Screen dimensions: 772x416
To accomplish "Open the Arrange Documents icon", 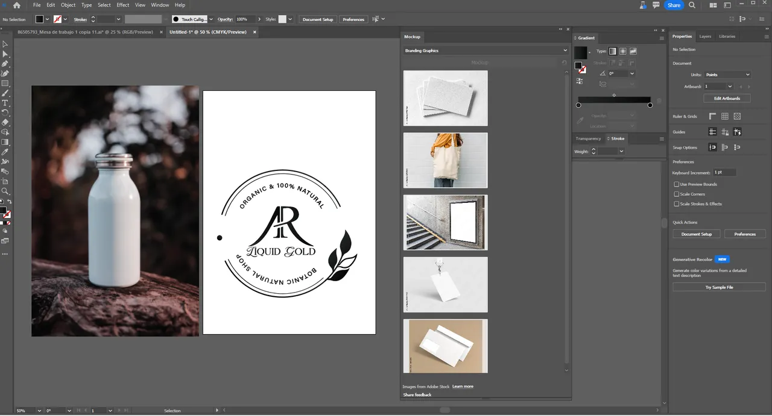I will pyautogui.click(x=713, y=5).
